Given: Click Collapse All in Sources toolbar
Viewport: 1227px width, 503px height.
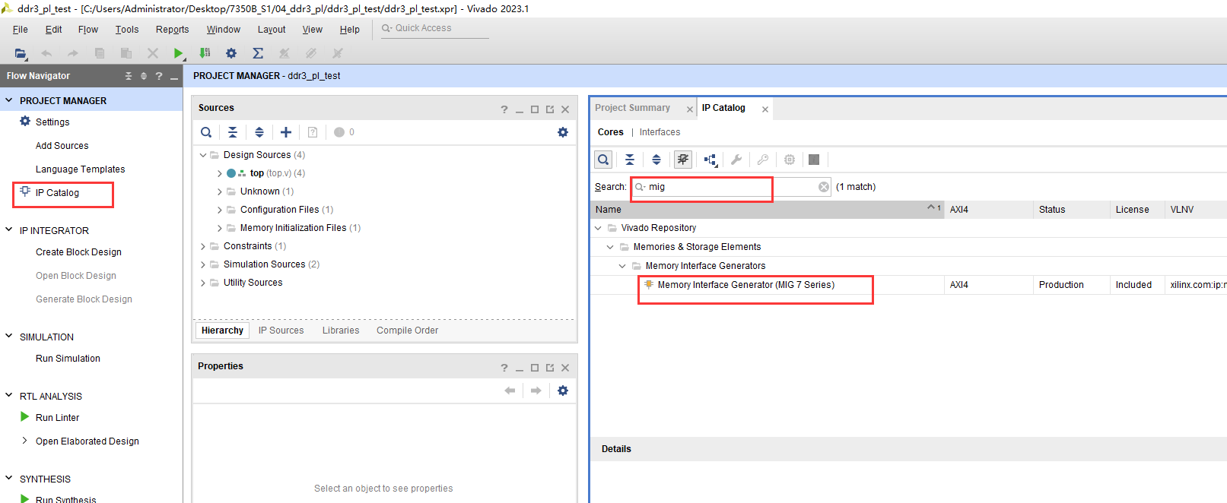Looking at the screenshot, I should click(x=233, y=132).
